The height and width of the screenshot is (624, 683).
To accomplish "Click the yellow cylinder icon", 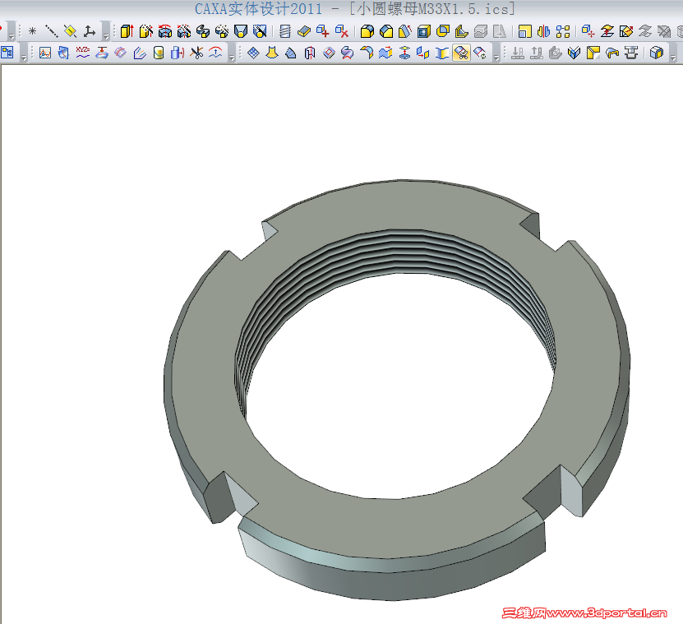I will (x=159, y=53).
